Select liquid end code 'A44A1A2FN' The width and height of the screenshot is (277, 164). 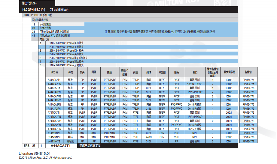pyautogui.click(x=54, y=109)
